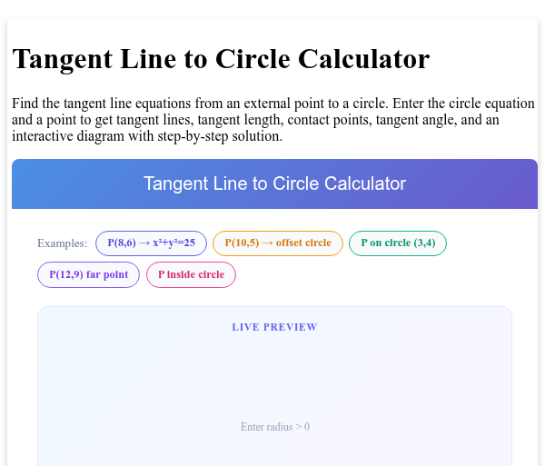The height and width of the screenshot is (466, 545).
Task: Click the 'interactive diagram with step-by-step solution' text
Action: (147, 136)
